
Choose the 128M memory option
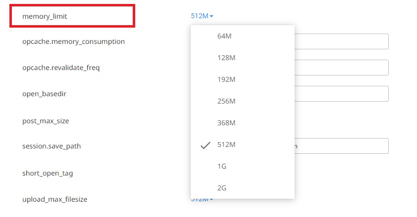click(243, 58)
